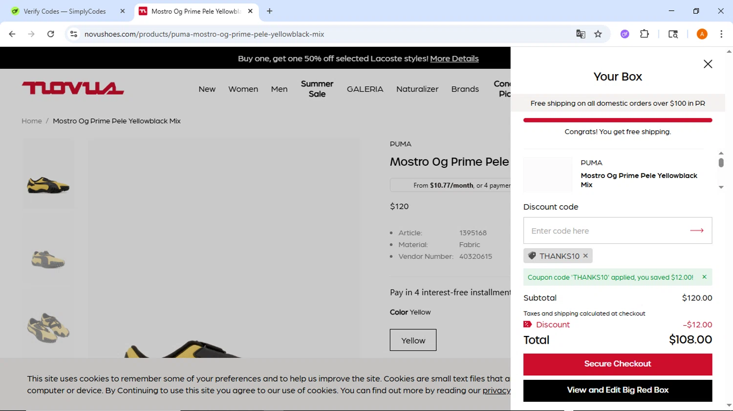Click the cart item product image
This screenshot has width=733, height=411.
point(547,175)
